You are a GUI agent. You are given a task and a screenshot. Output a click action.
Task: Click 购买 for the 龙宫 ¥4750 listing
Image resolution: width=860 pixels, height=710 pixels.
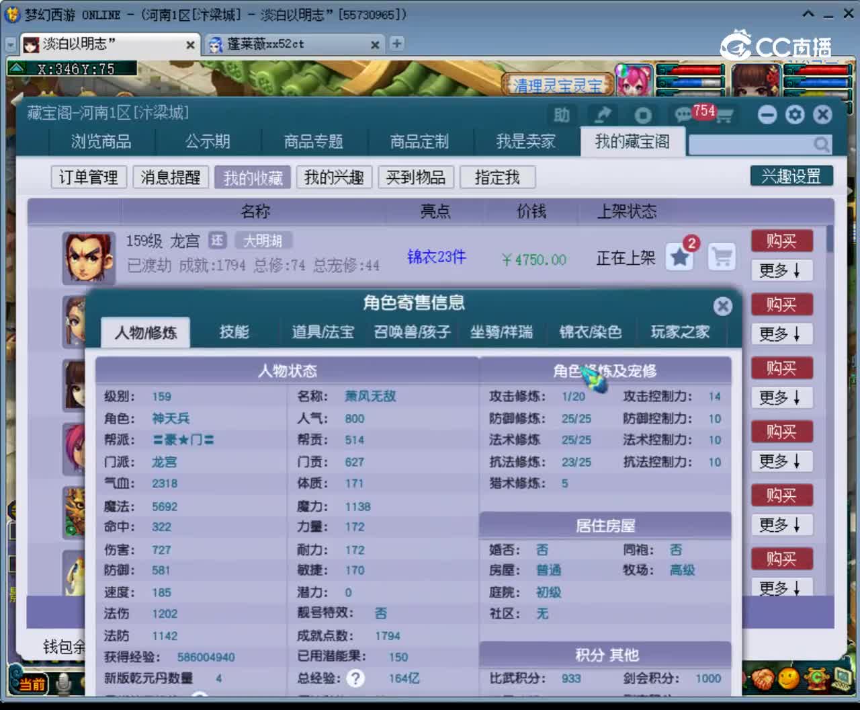pyautogui.click(x=782, y=241)
